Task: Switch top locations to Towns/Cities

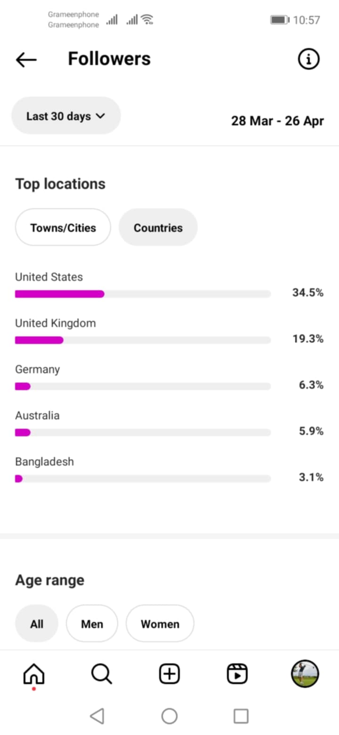Action: (63, 228)
